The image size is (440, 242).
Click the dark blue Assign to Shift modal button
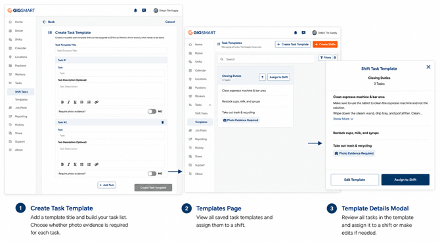point(405,180)
